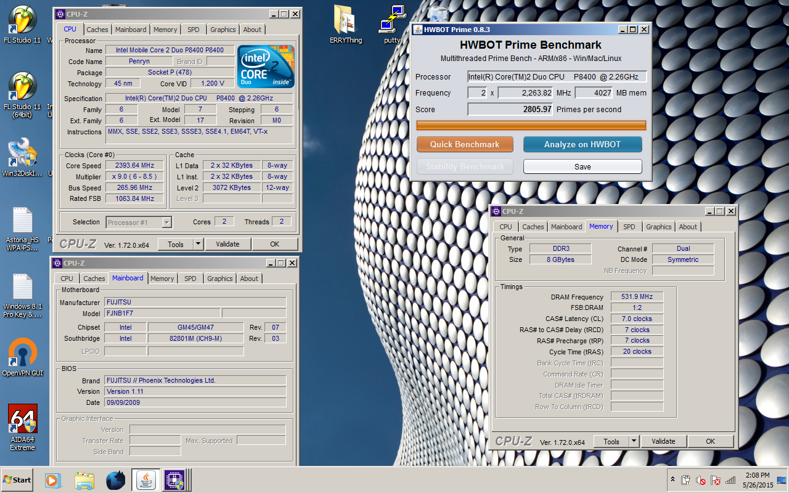This screenshot has width=789, height=493.
Task: Open the Windows 8.1 Pro Key text file
Action: (x=22, y=296)
